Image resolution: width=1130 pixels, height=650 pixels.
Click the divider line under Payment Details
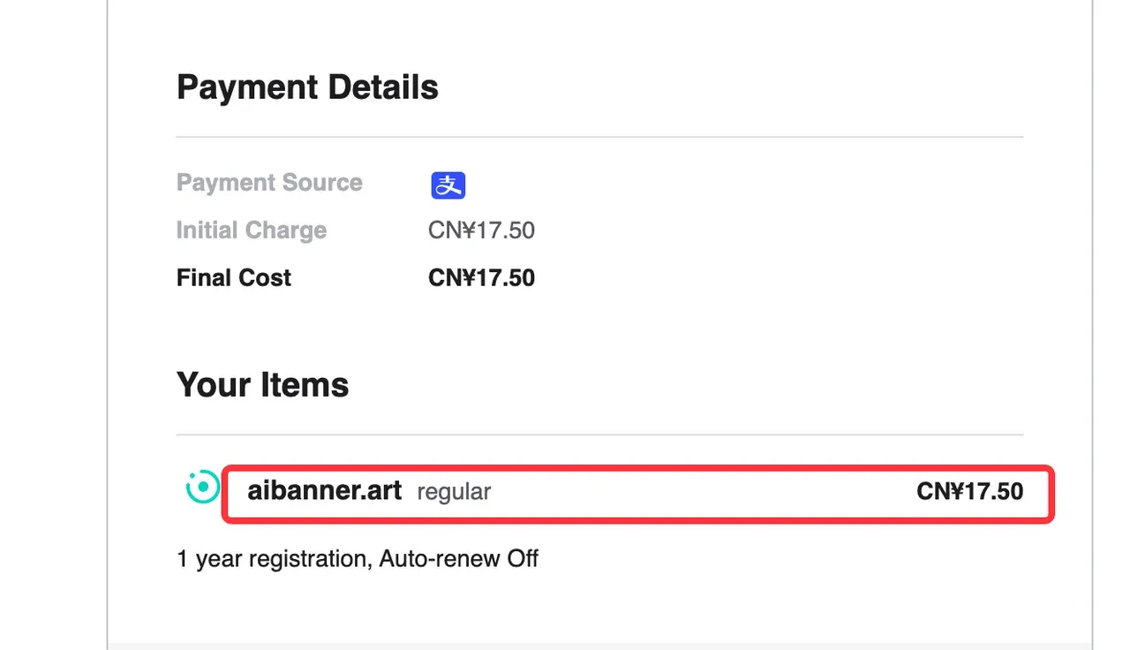[x=600, y=137]
